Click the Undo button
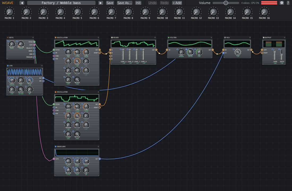Viewport: 292px width, 191px height. [152, 3]
